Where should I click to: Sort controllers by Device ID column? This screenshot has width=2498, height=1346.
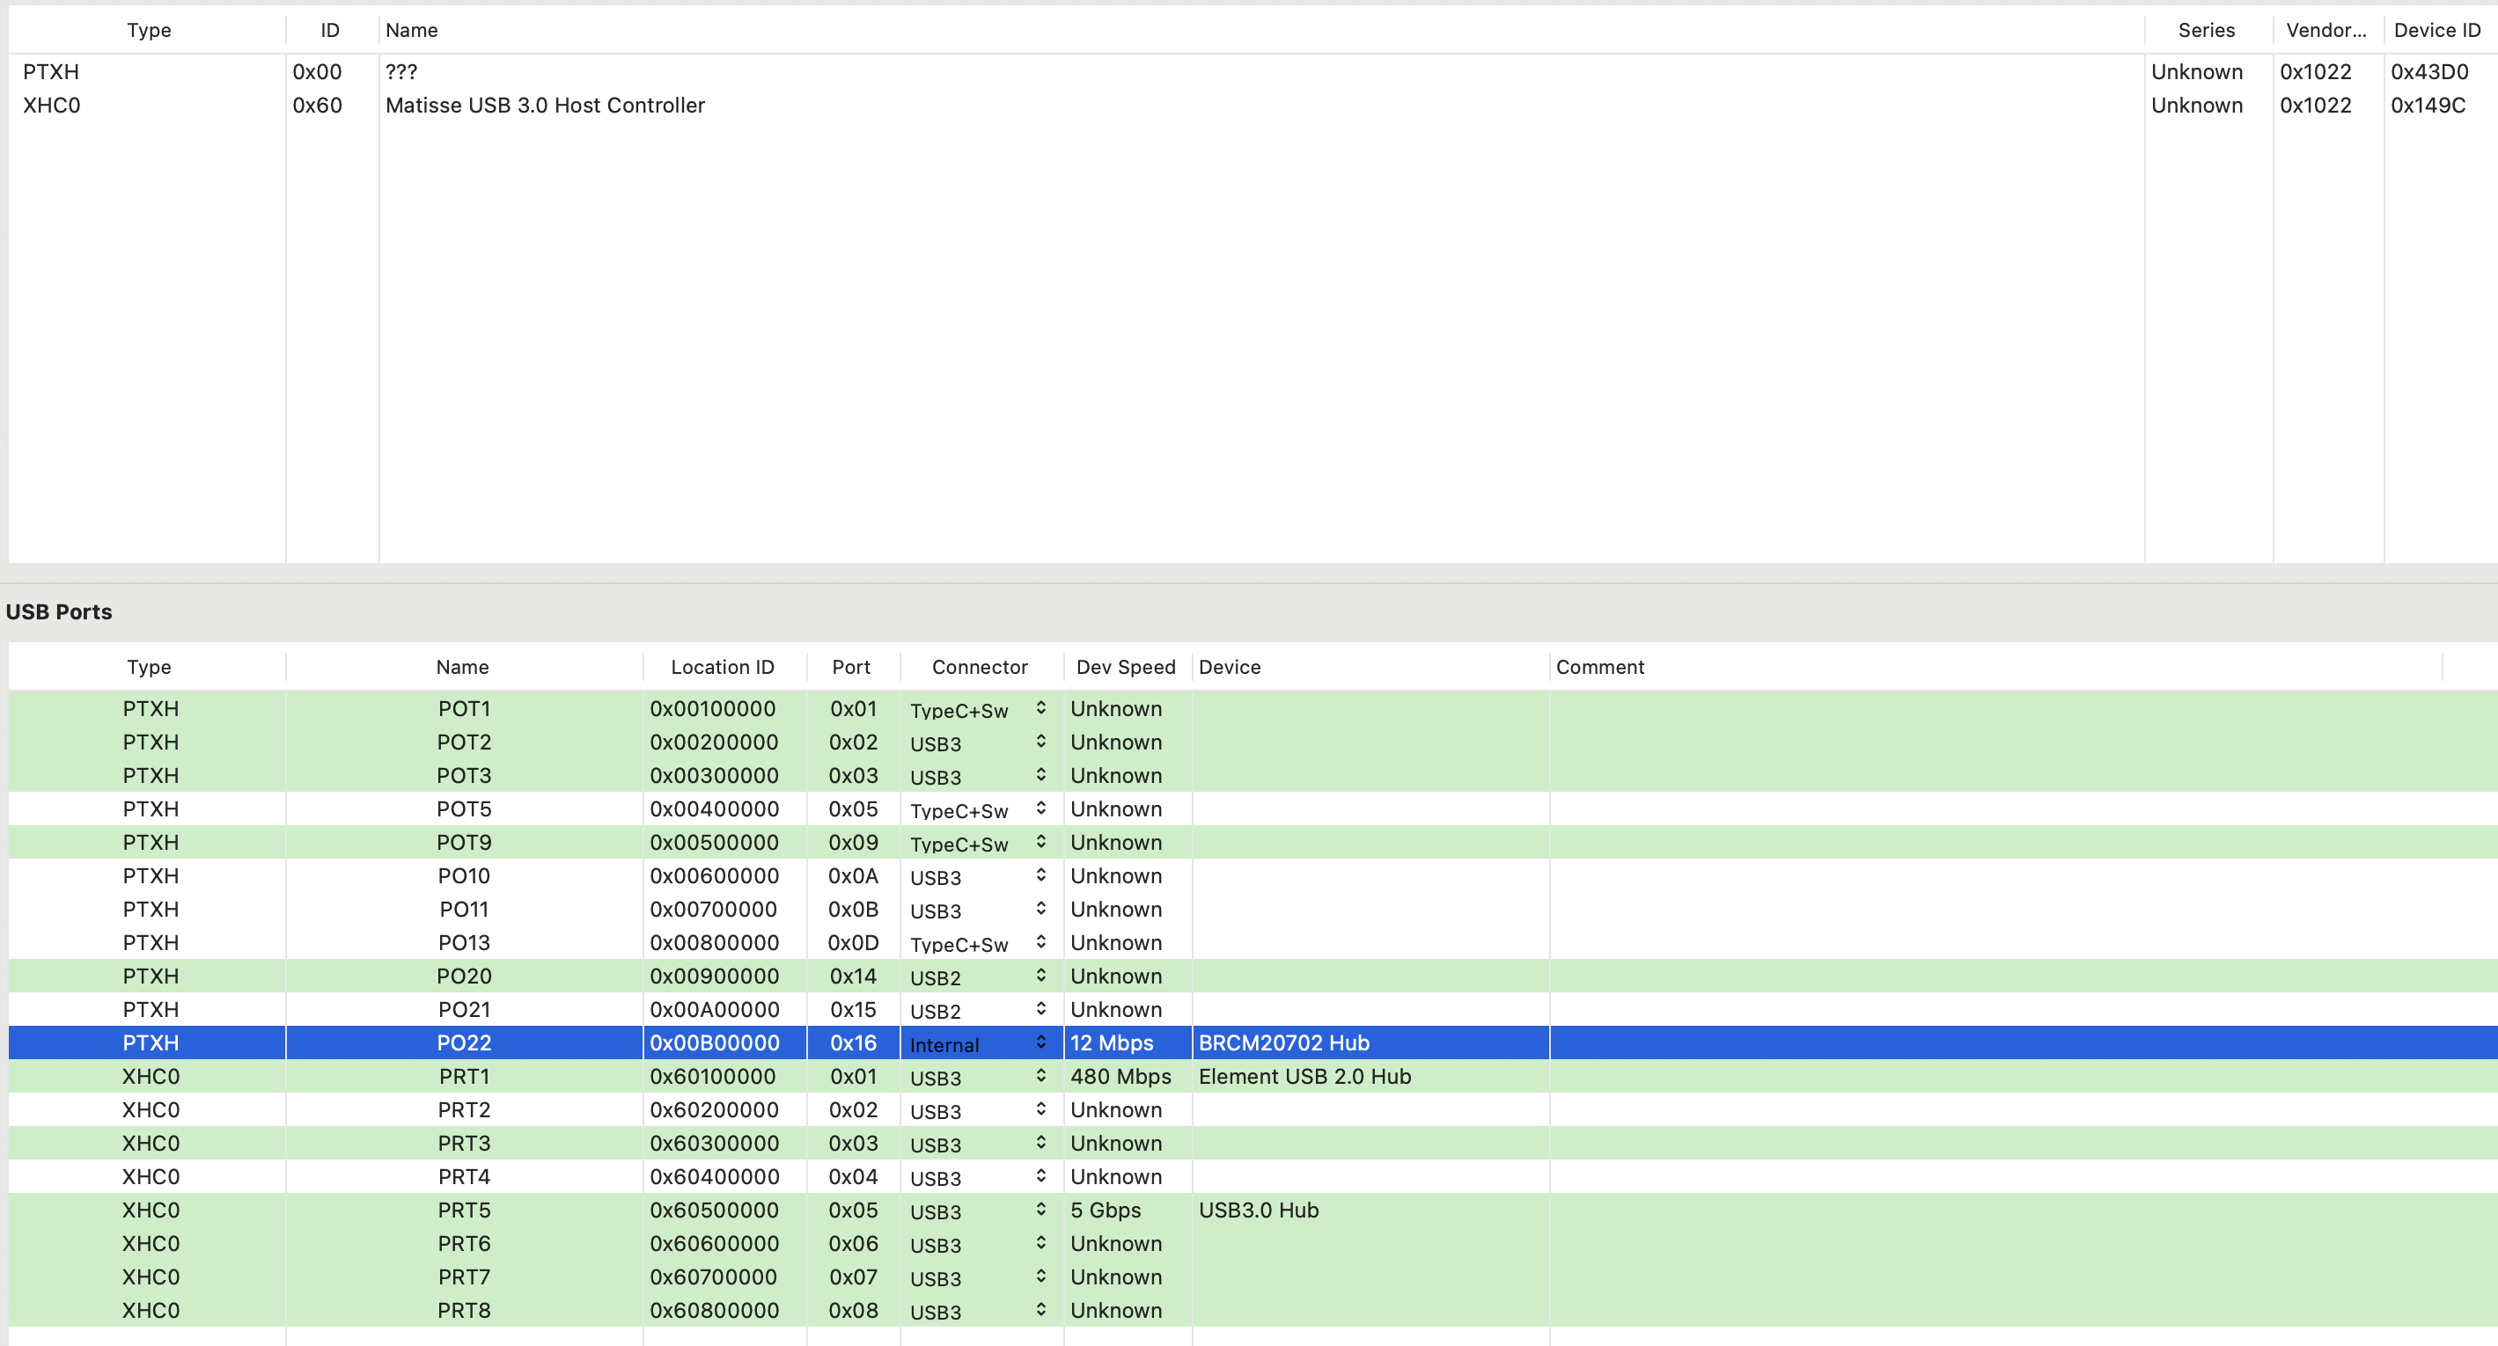[x=2436, y=30]
